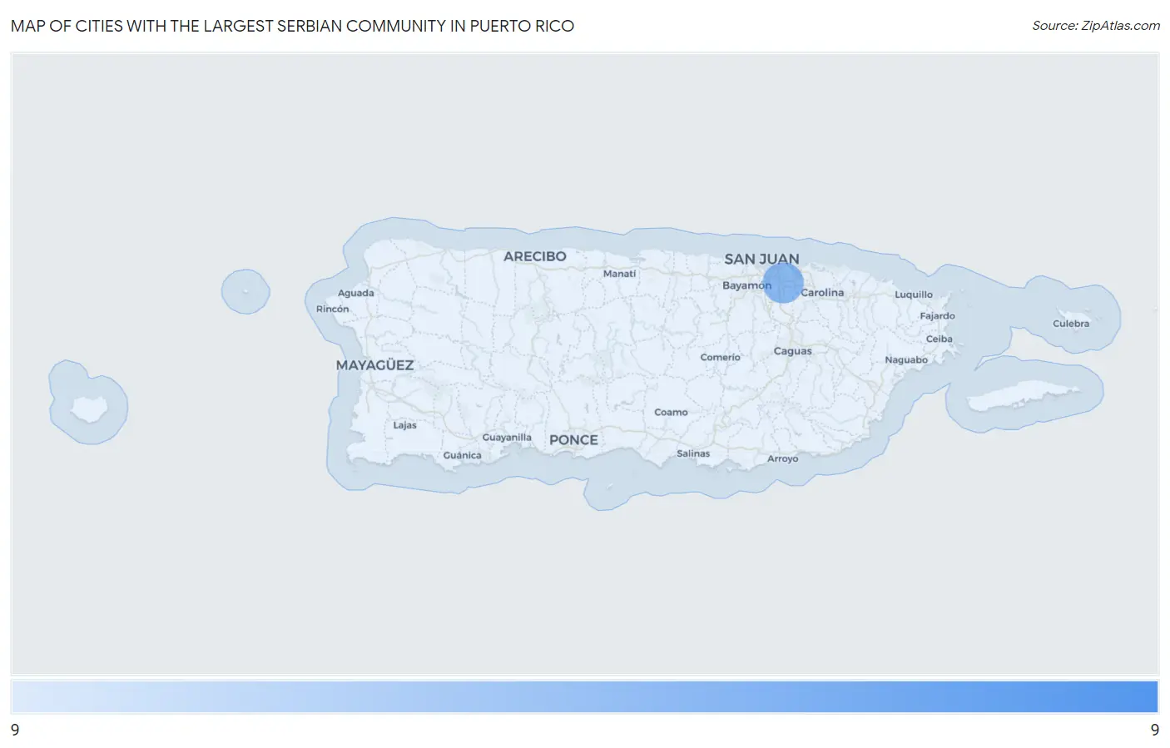Click the Salinas city label

(x=693, y=453)
